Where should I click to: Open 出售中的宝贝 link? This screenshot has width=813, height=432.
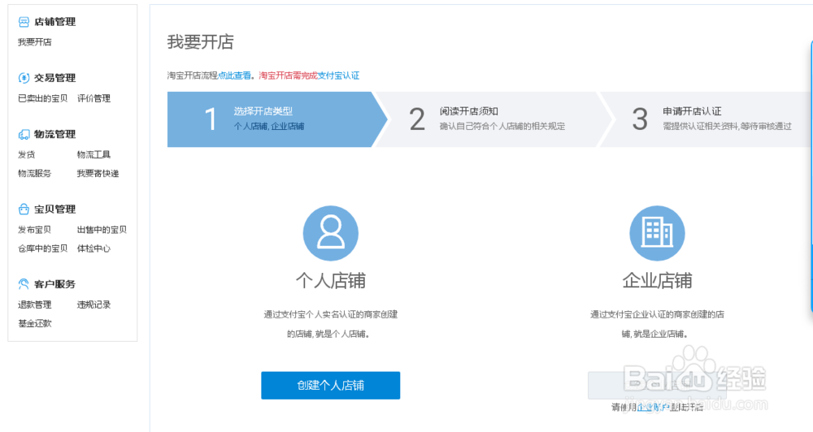[102, 230]
